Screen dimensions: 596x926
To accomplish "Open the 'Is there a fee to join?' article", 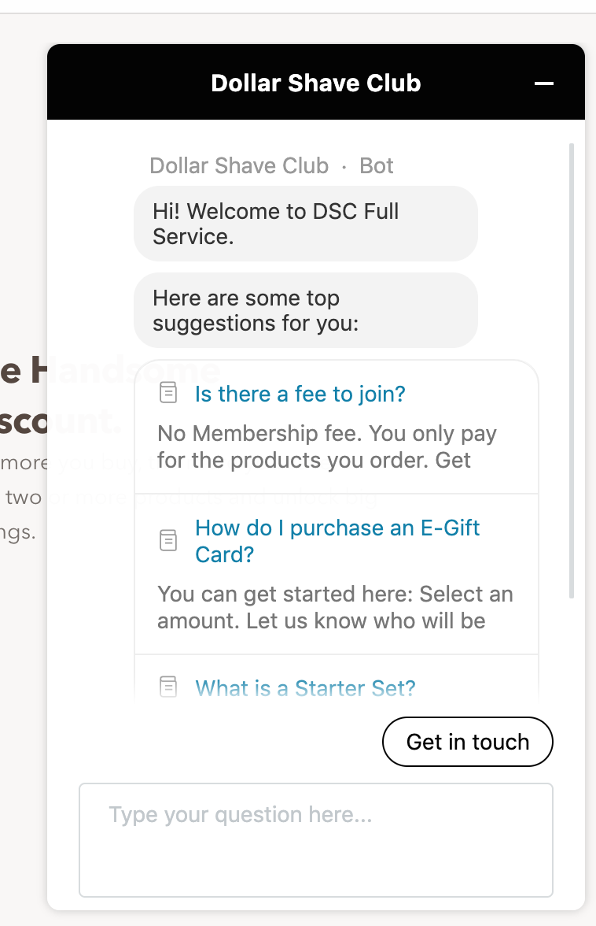I will click(300, 394).
